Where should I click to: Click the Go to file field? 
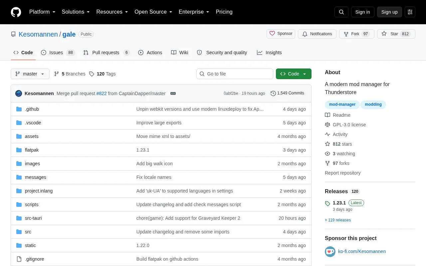click(x=235, y=74)
